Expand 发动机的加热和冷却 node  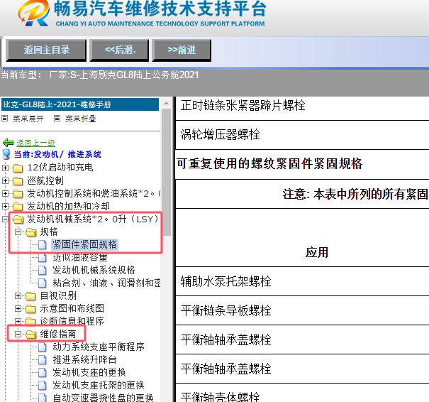[5, 206]
